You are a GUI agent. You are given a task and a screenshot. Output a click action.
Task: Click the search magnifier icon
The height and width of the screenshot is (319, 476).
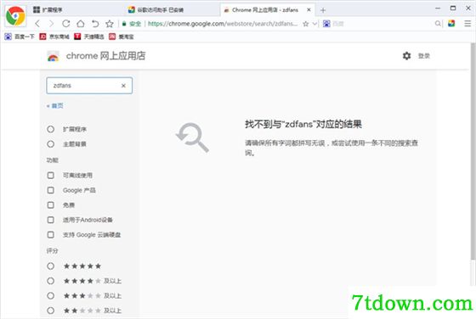pyautogui.click(x=438, y=24)
